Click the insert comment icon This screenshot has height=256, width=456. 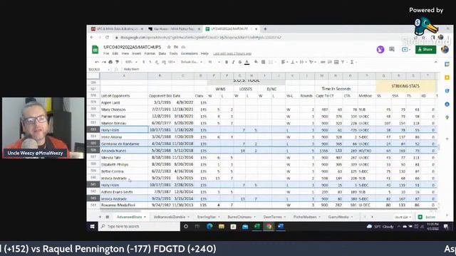click(330, 62)
